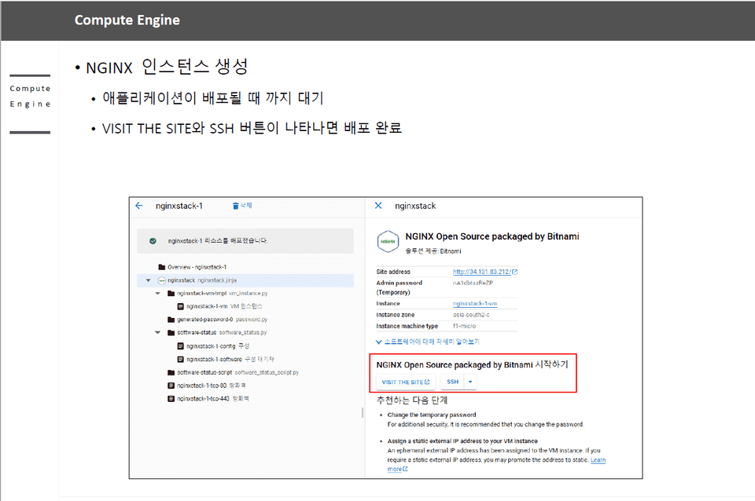Screen dimensions: 755x501
Task: Select the password.py label in tree
Action: [x=252, y=320]
